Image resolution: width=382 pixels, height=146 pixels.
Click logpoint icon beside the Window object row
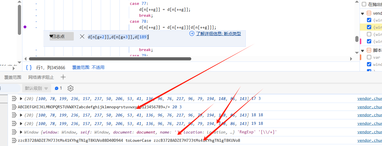(x=14, y=132)
